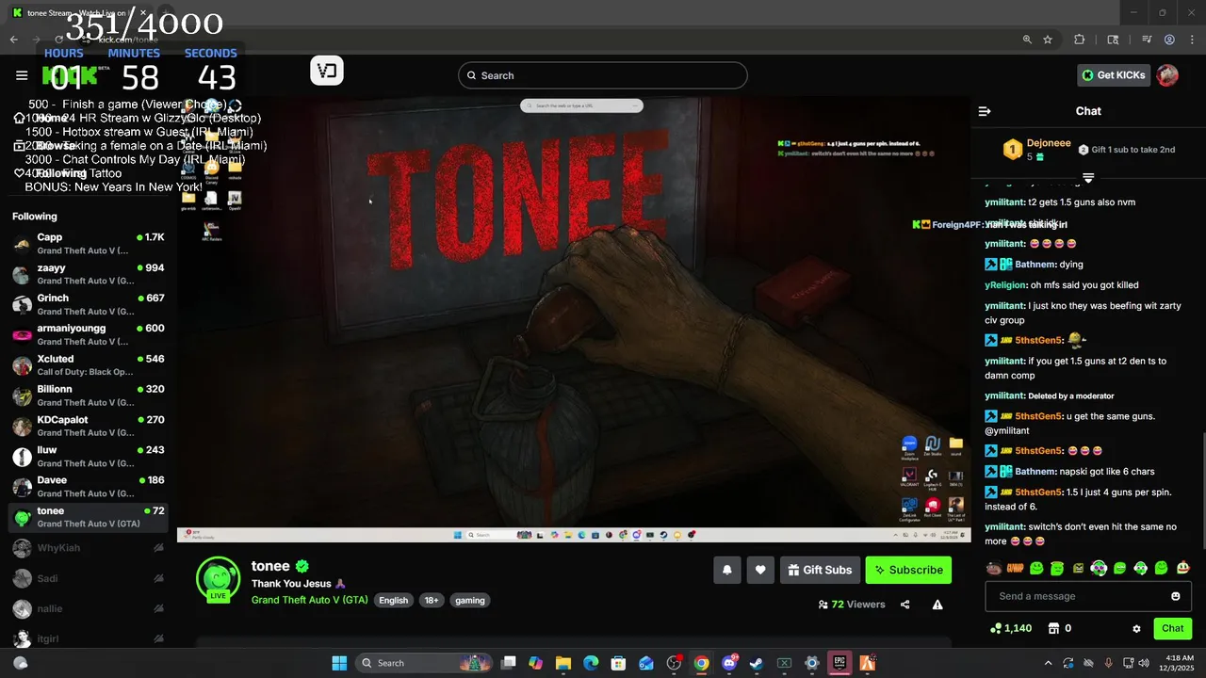Click the tonee channel avatar with LIVE badge
Viewport: 1206px width, 678px height.
pos(218,578)
